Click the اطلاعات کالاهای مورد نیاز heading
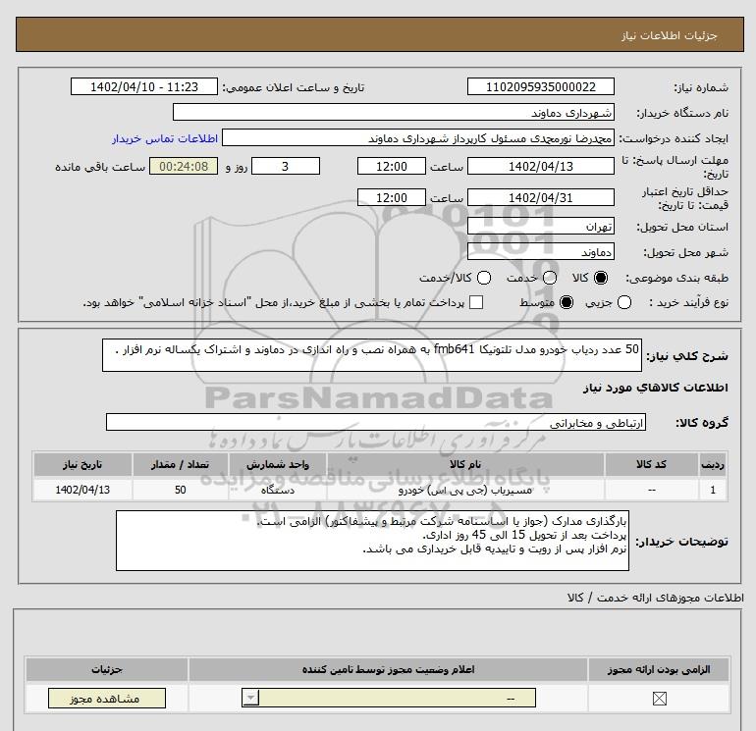 656,388
